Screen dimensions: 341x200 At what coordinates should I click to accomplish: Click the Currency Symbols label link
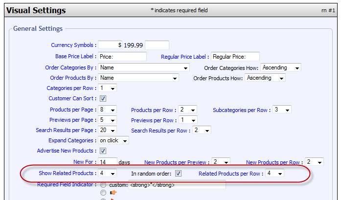coord(73,45)
